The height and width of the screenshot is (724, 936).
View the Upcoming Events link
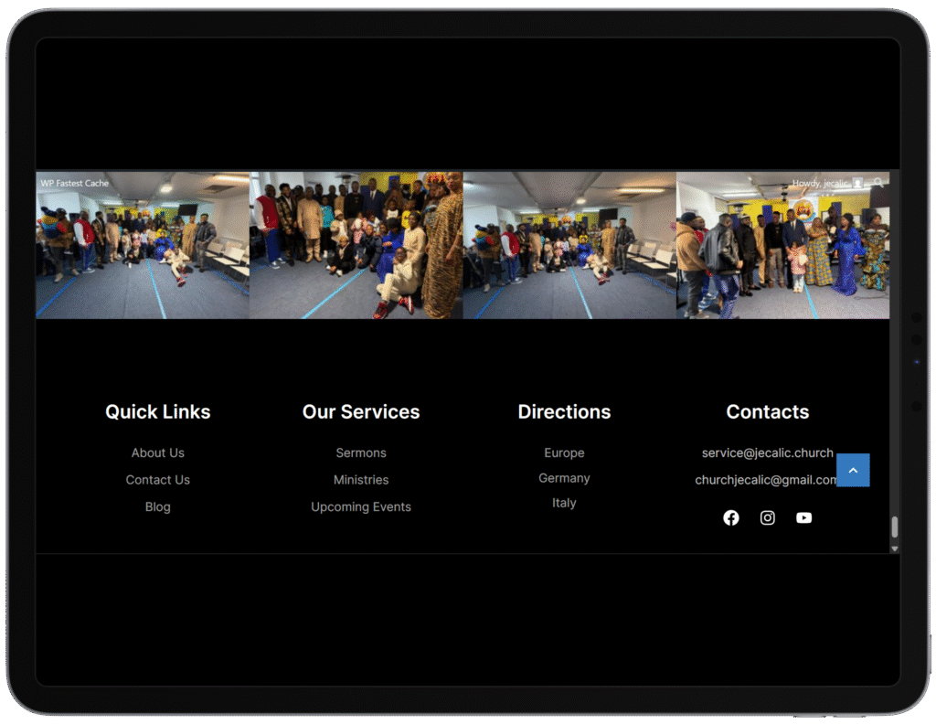point(361,506)
